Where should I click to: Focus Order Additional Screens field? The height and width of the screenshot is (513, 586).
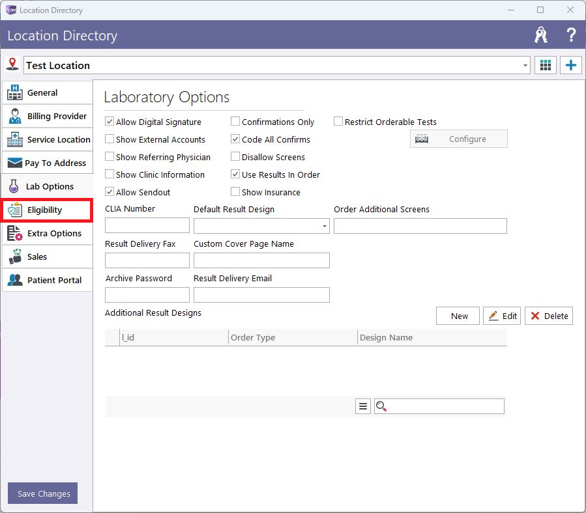pyautogui.click(x=420, y=226)
